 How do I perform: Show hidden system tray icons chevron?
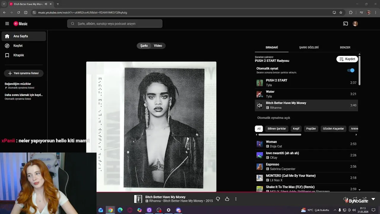tap(335, 210)
